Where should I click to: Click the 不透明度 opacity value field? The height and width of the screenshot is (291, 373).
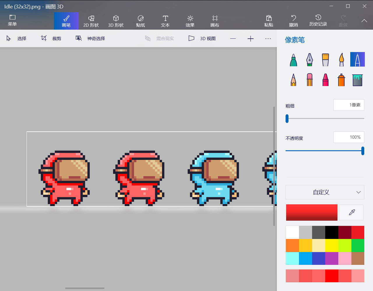(x=349, y=137)
